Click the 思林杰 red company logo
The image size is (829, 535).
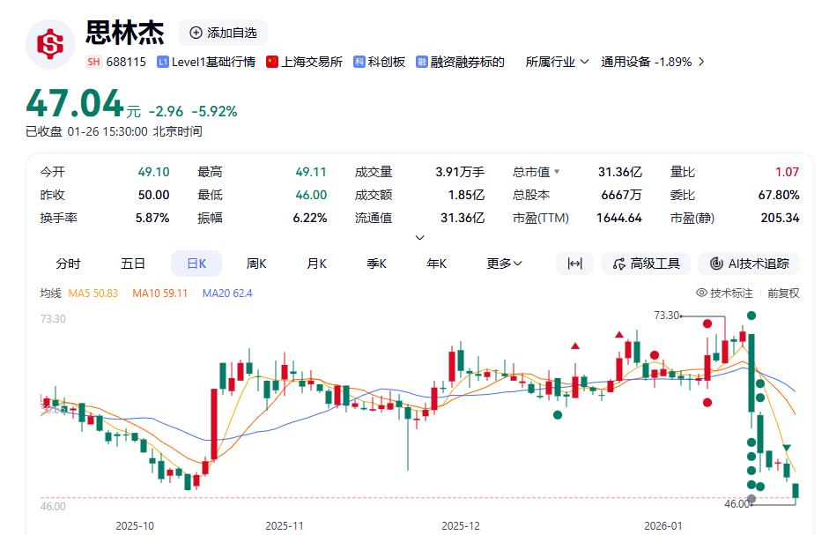pos(49,44)
